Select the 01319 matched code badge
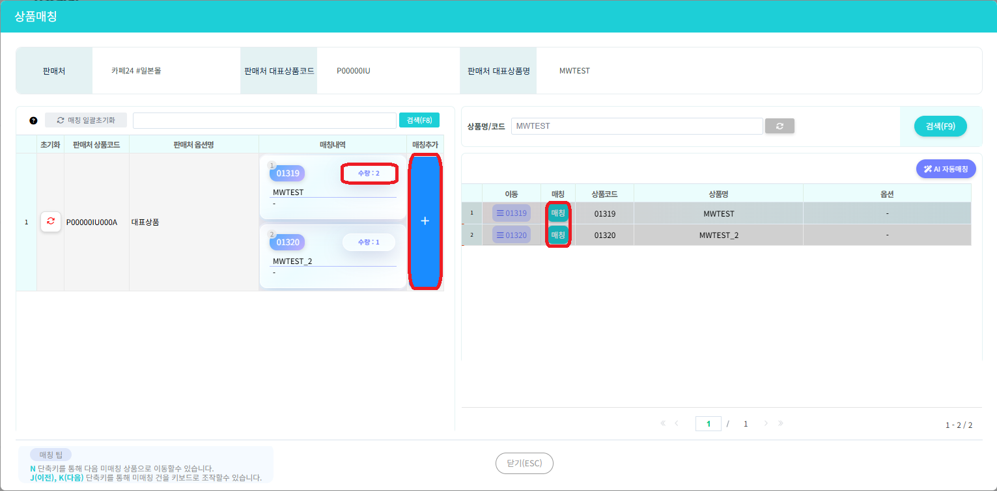Image resolution: width=997 pixels, height=491 pixels. [287, 174]
